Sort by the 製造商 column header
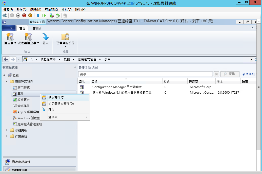This screenshot has width=262, height=174. coord(201,82)
